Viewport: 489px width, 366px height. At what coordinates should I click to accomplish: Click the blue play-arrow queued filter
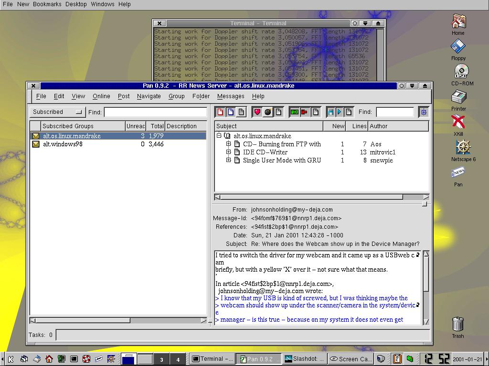340,112
